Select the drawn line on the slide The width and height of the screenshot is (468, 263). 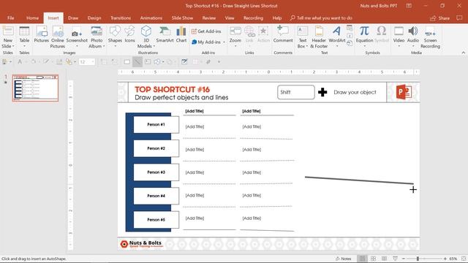[359, 180]
